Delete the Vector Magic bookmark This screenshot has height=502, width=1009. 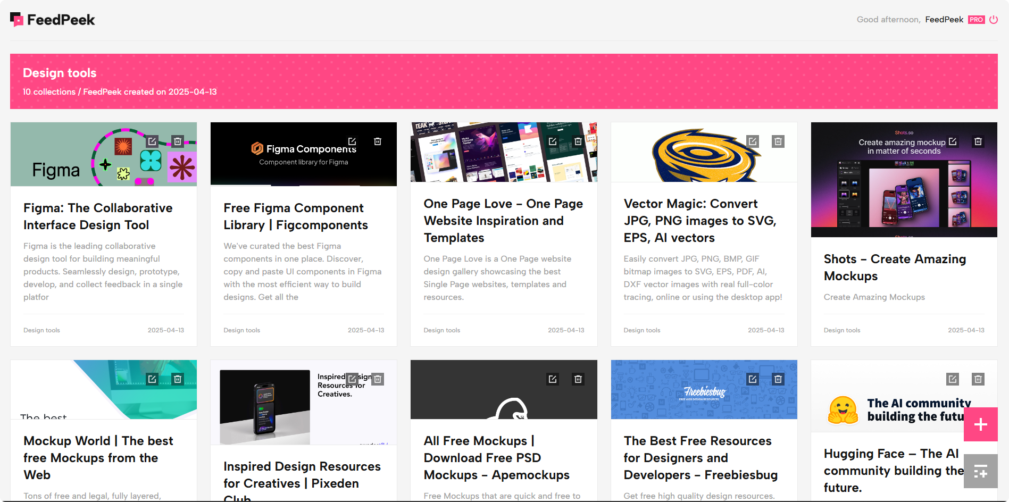click(x=778, y=141)
